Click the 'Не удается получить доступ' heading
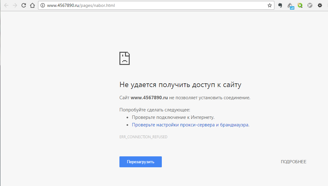The image size is (328, 186). [x=180, y=85]
